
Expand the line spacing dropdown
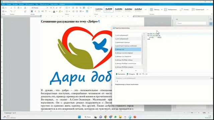91,8
